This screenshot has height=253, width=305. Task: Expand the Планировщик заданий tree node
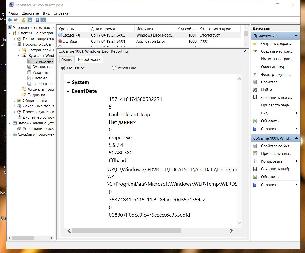[15, 39]
